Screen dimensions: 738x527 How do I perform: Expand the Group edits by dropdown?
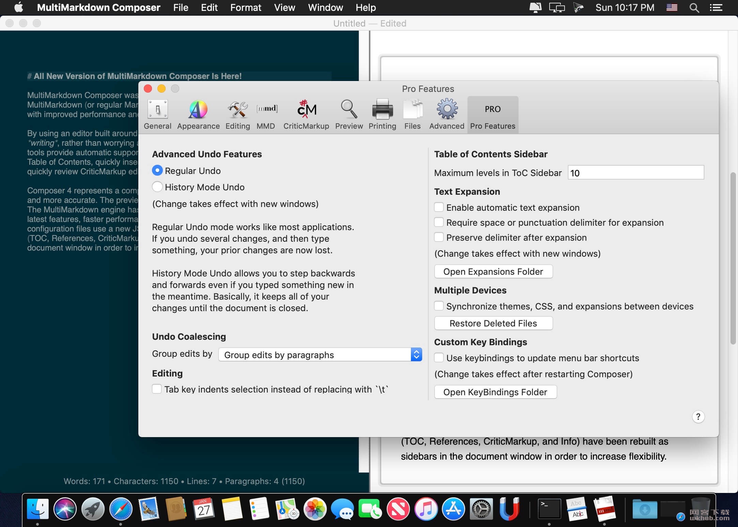coord(320,355)
